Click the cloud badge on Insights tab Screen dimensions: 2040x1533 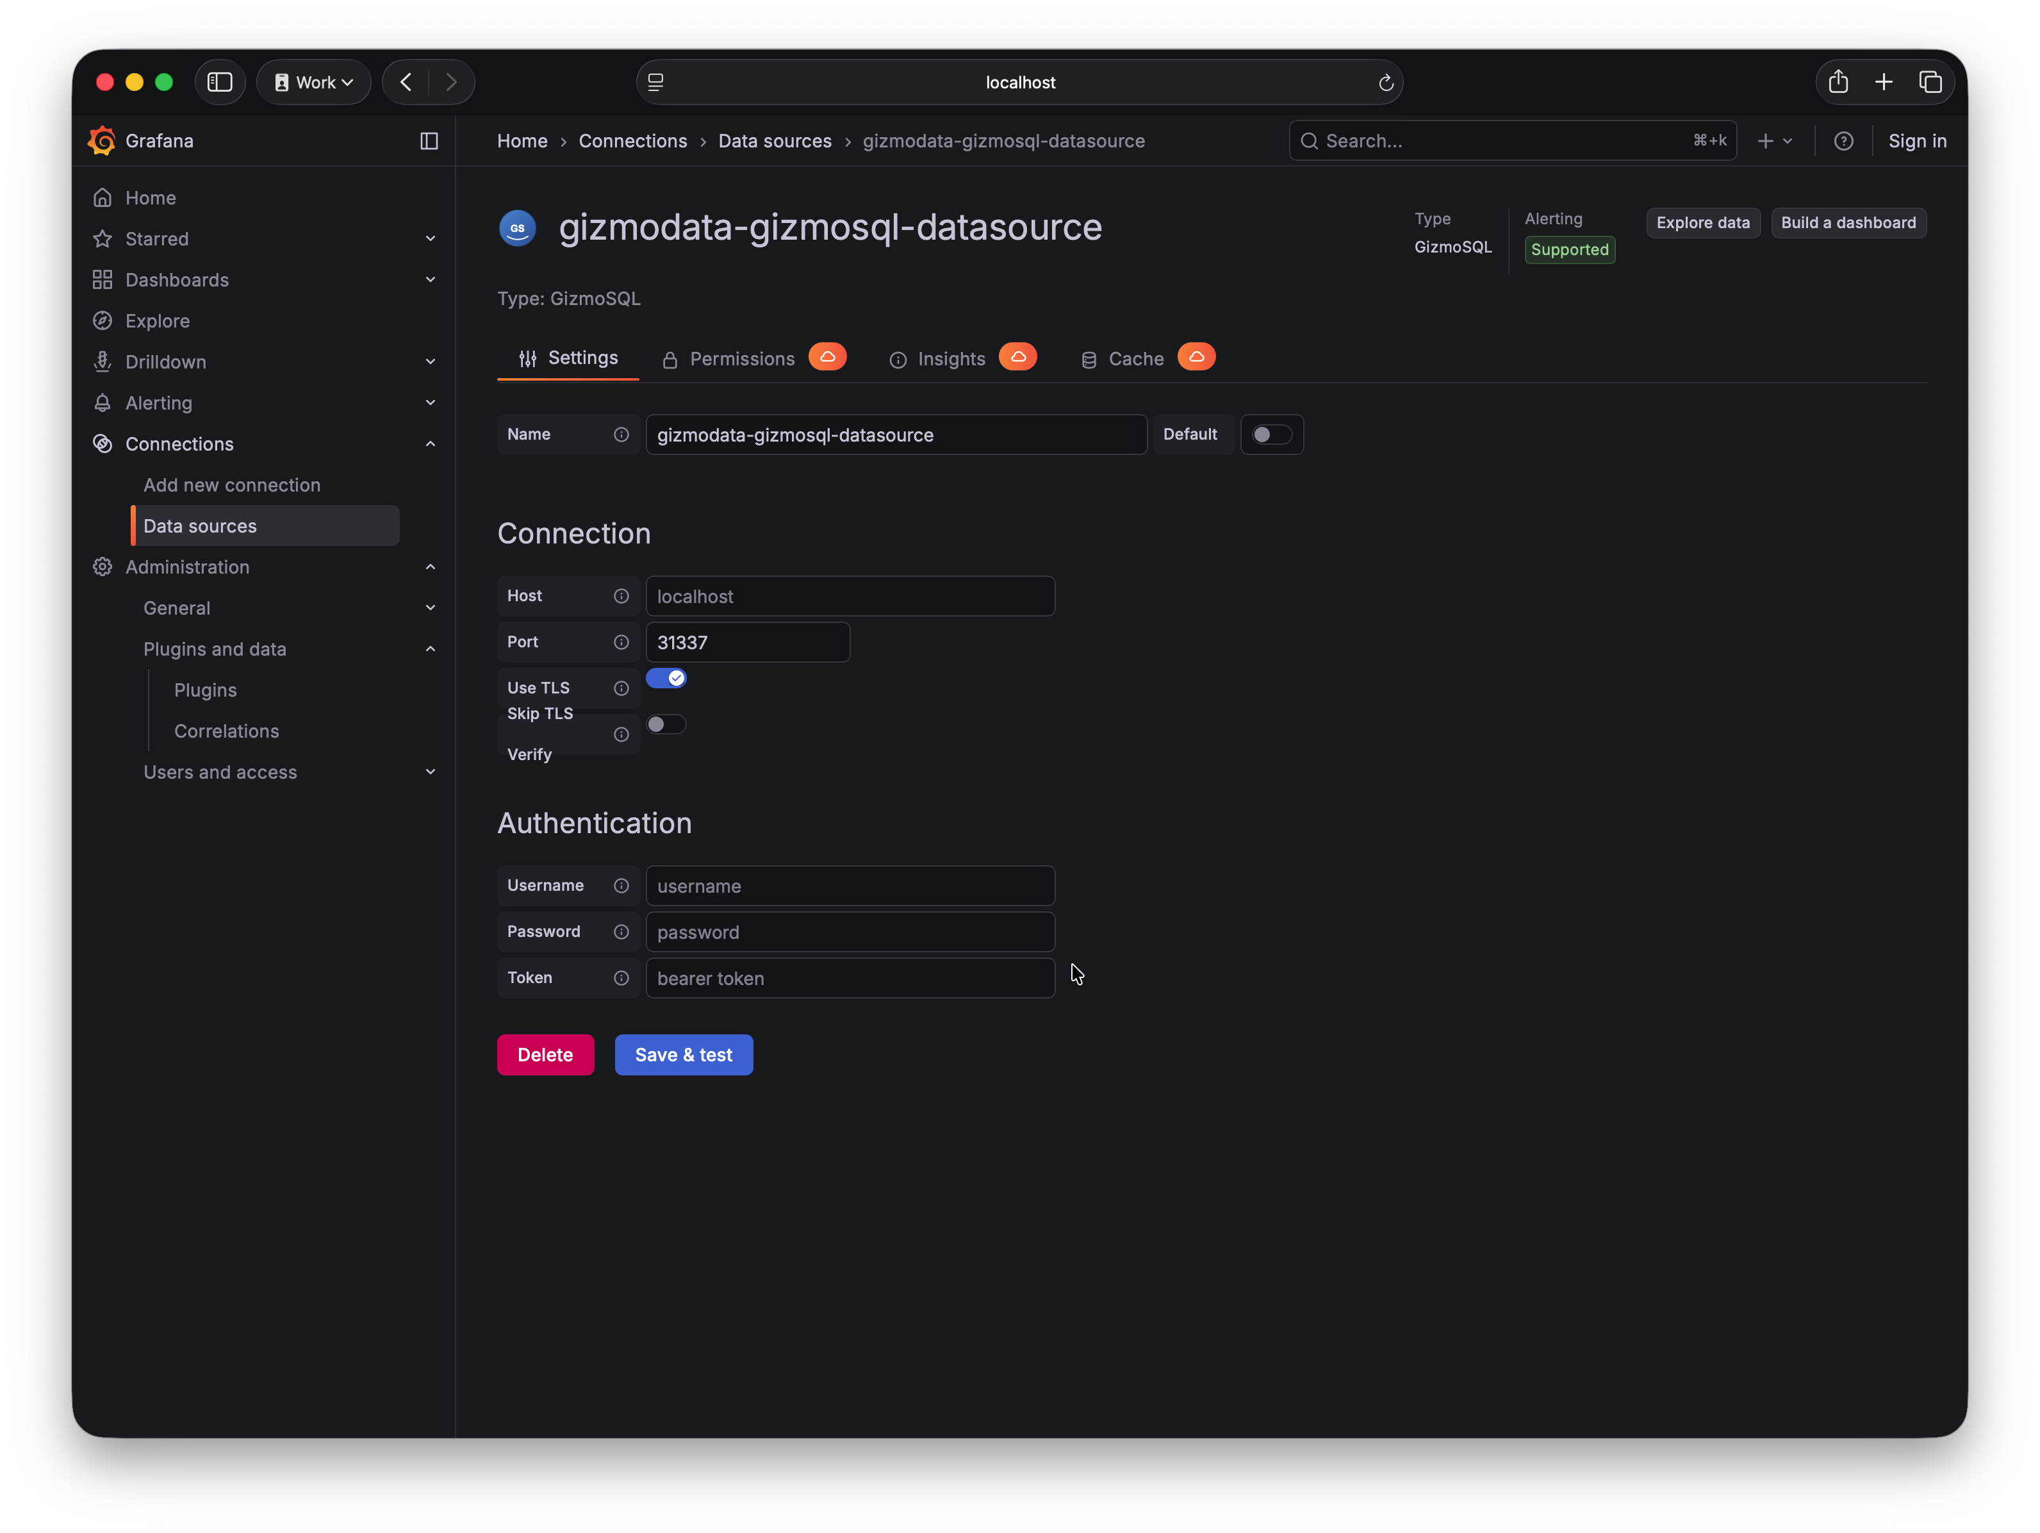[1017, 357]
